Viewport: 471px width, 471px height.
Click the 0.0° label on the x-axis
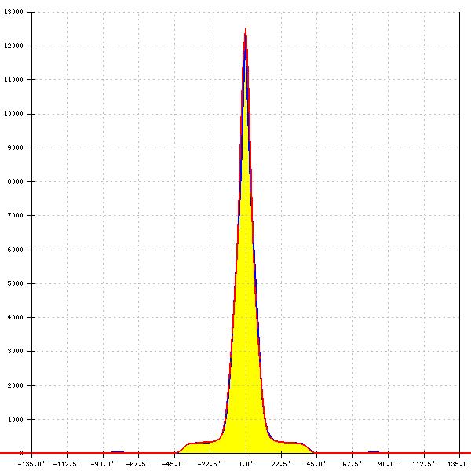[x=246, y=463]
